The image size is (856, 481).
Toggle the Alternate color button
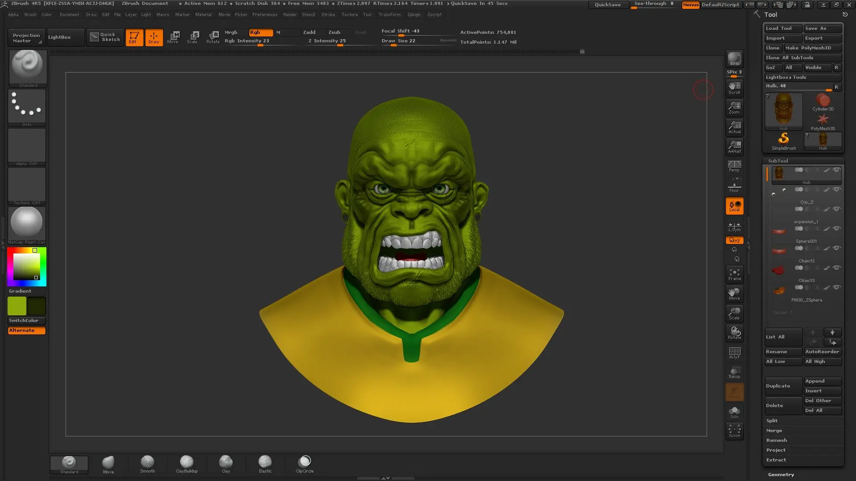(27, 330)
